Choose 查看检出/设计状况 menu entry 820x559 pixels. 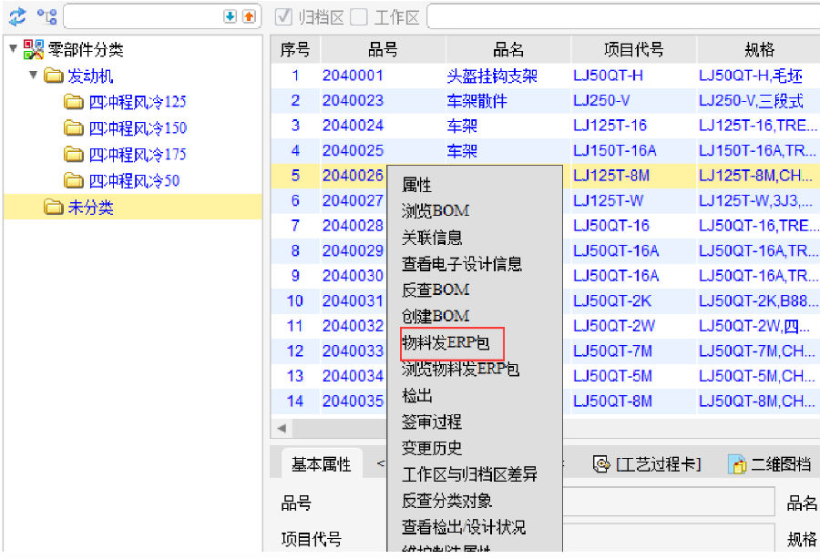(464, 527)
